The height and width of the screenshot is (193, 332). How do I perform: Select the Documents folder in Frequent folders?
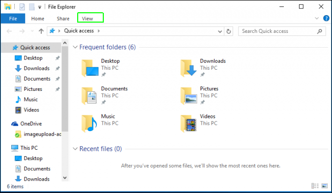coord(104,95)
